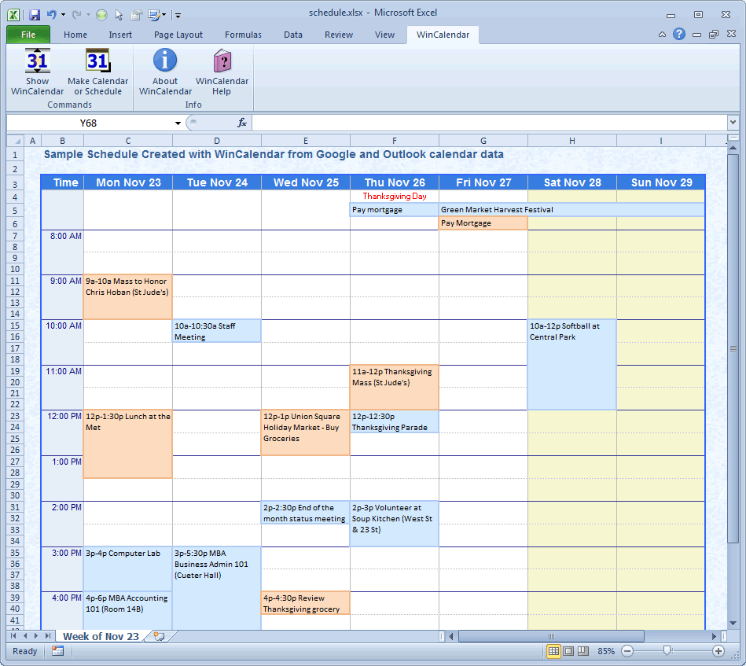Open the Name Box dropdown arrow

coord(178,123)
